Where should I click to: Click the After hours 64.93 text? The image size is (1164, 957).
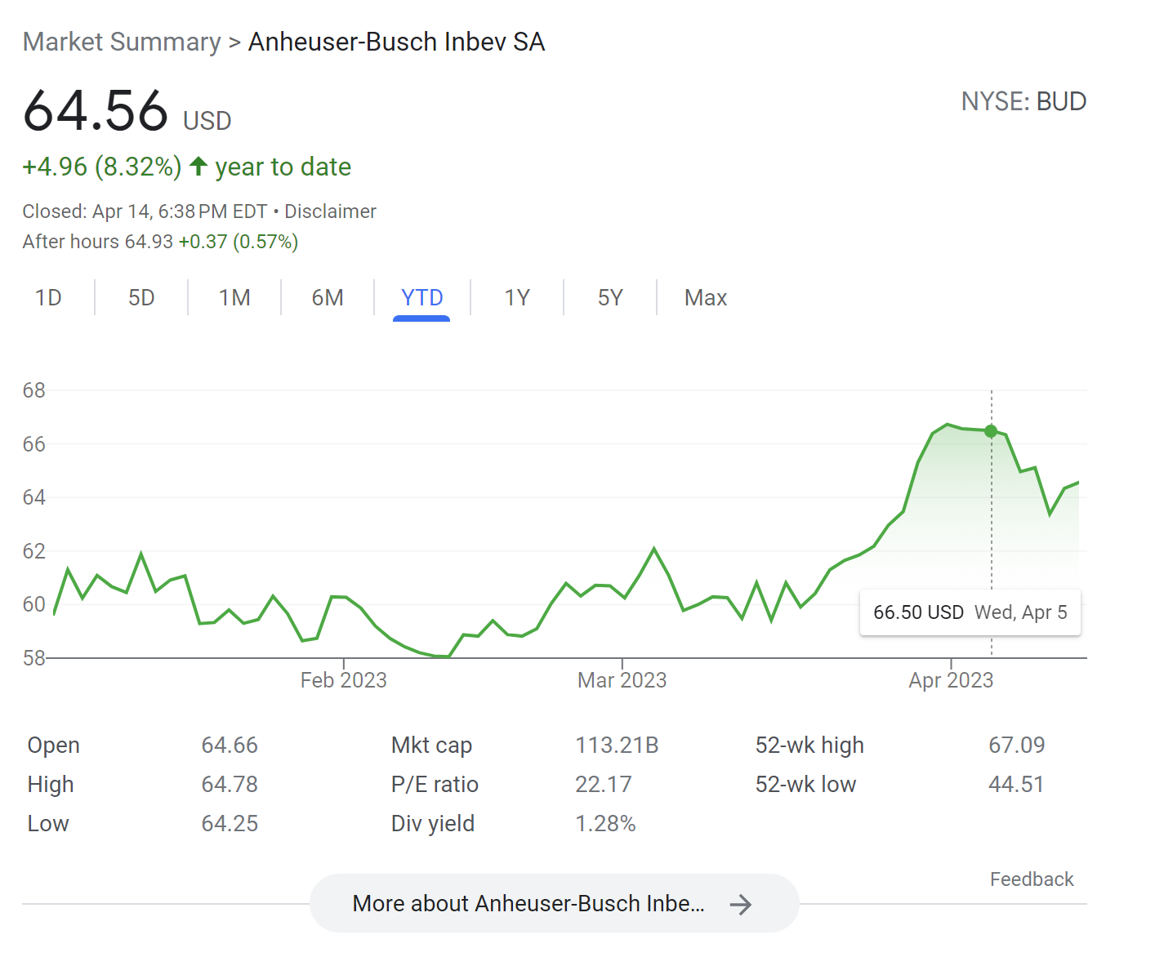pyautogui.click(x=98, y=242)
